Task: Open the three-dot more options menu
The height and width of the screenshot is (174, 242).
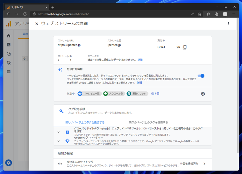Action: click(x=228, y=24)
